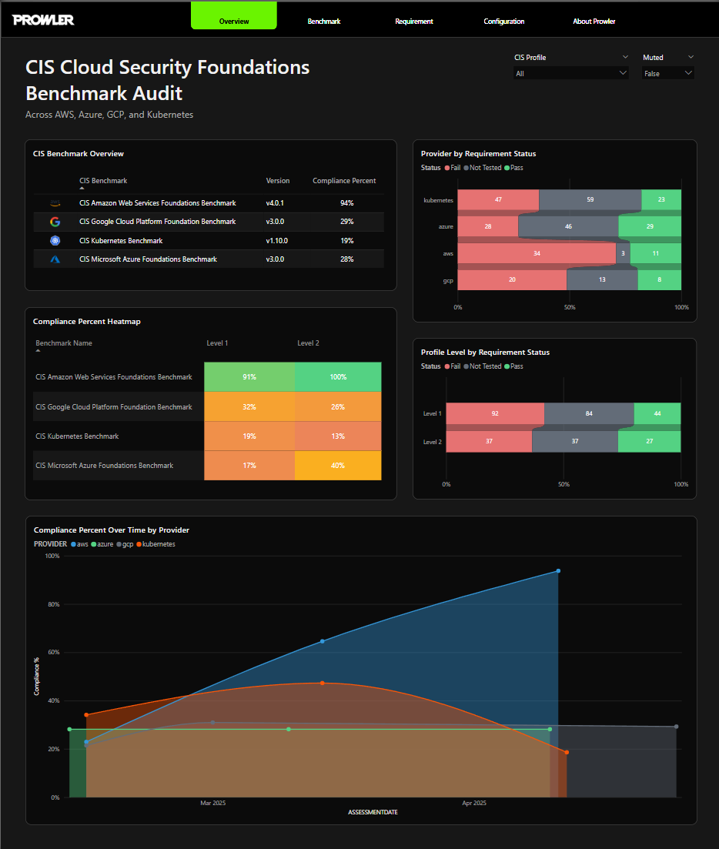Image resolution: width=719 pixels, height=849 pixels.
Task: Click azure Pass bar segment showing 29
Action: 650,226
